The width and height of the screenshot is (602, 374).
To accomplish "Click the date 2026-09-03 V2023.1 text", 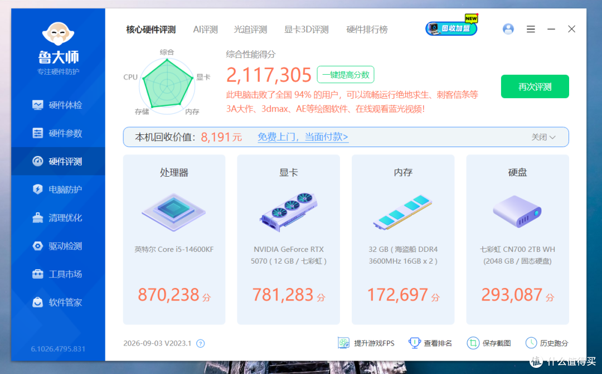I will 157,343.
